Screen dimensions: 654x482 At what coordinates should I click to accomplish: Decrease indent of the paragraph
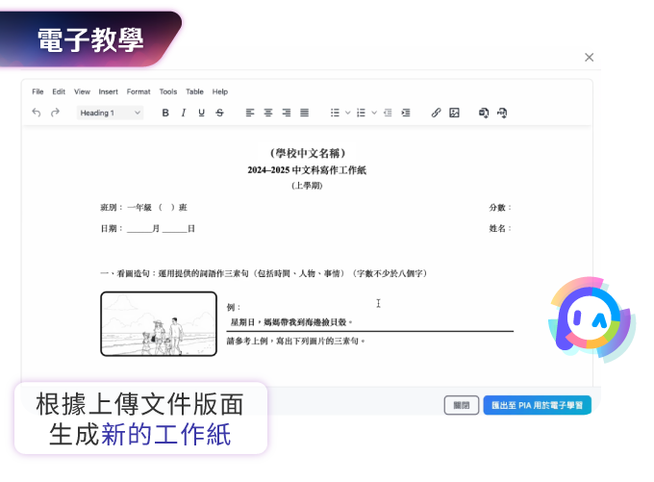click(x=388, y=113)
